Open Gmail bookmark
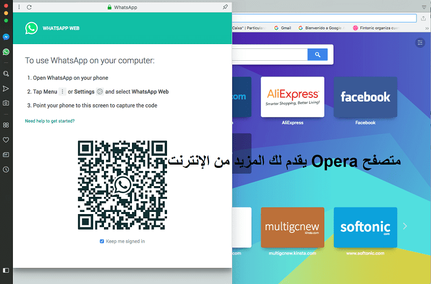This screenshot has width=431, height=284. (x=282, y=28)
